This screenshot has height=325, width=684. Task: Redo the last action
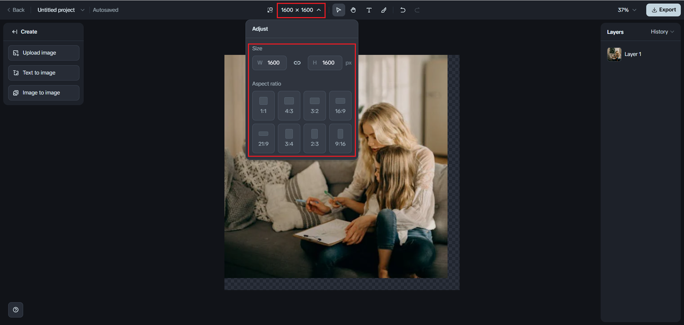[x=417, y=10]
